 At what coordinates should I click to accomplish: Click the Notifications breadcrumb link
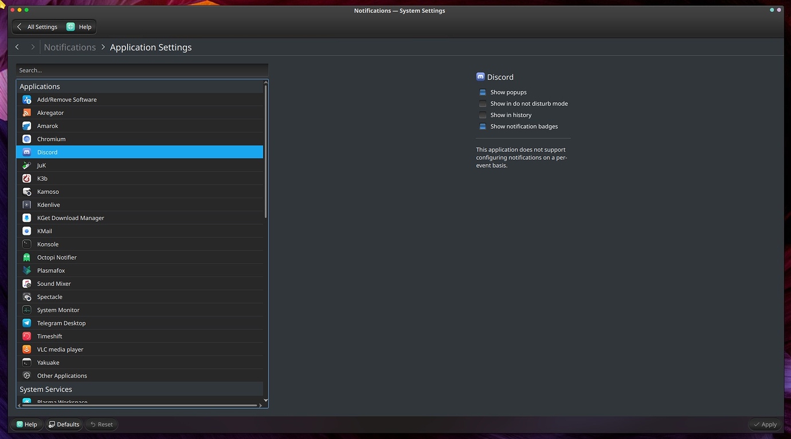(70, 48)
